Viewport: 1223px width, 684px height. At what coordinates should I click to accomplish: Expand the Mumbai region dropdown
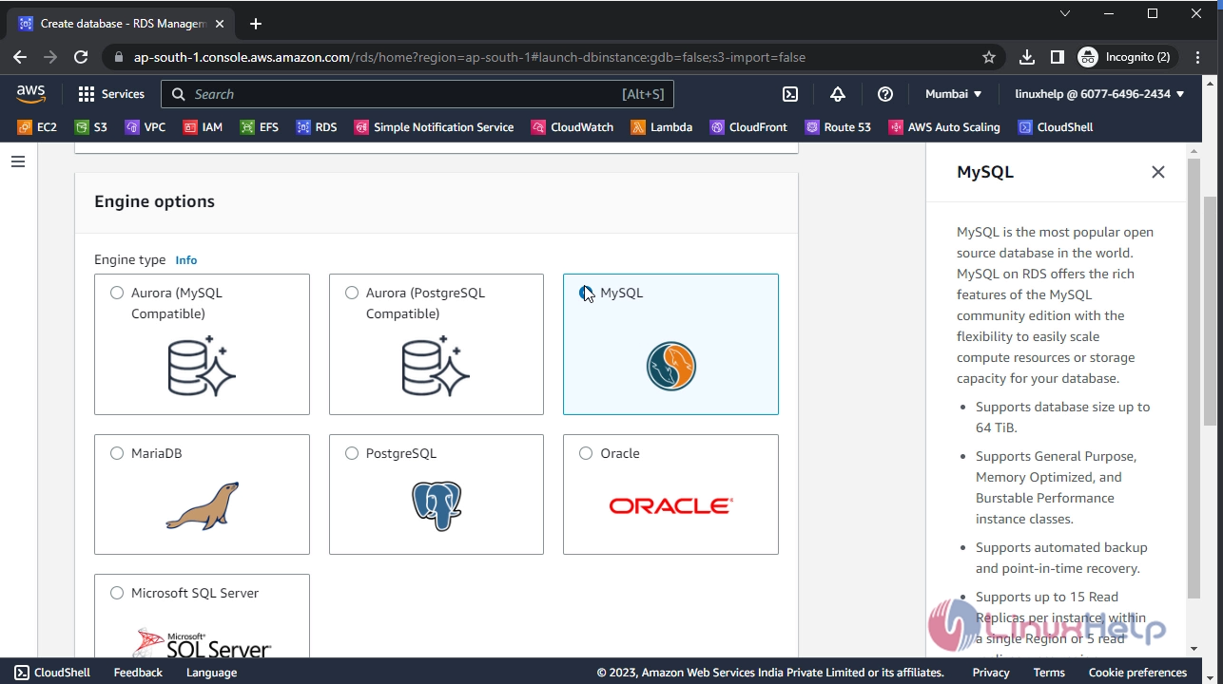coord(954,94)
